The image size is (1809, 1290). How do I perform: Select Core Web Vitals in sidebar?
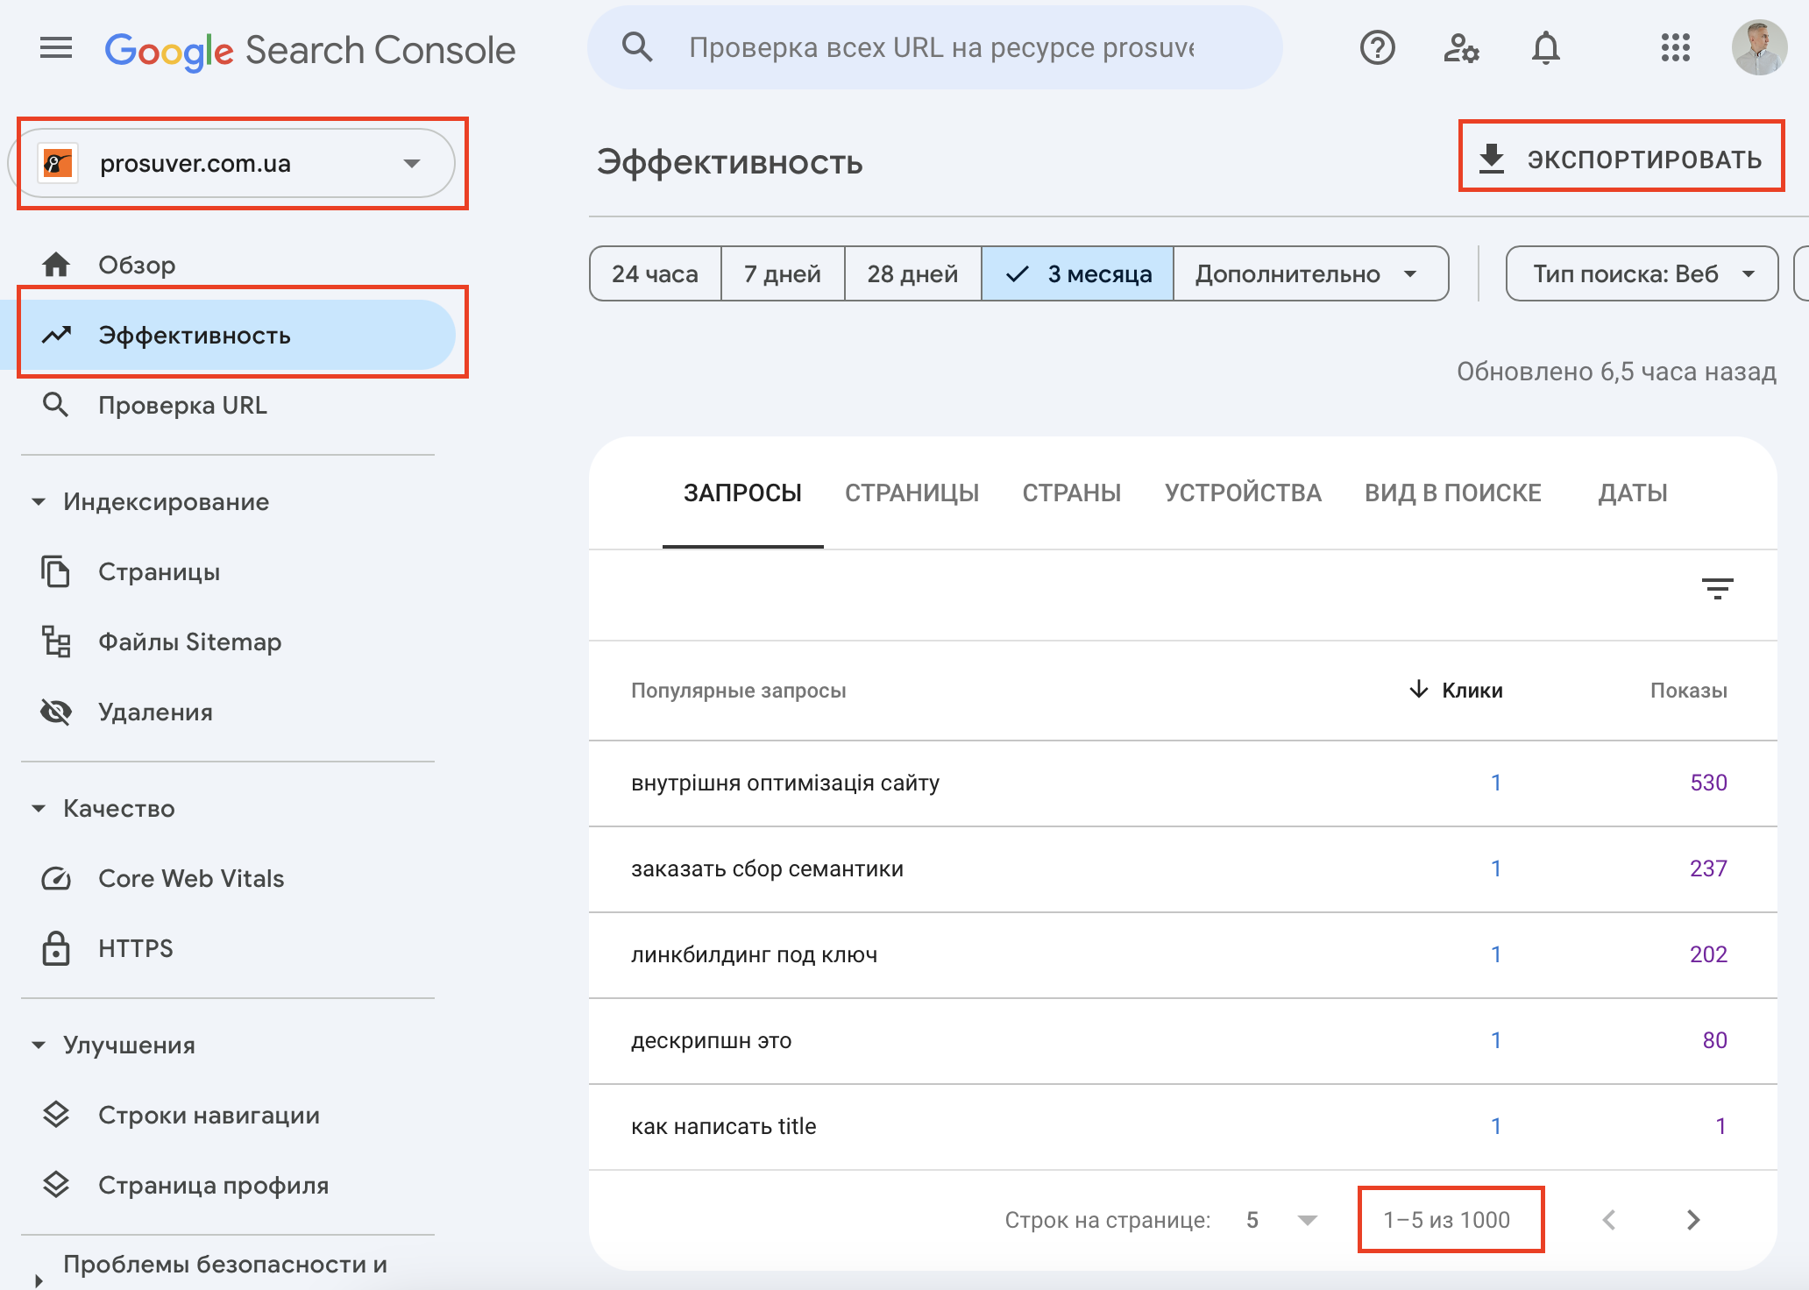191,878
